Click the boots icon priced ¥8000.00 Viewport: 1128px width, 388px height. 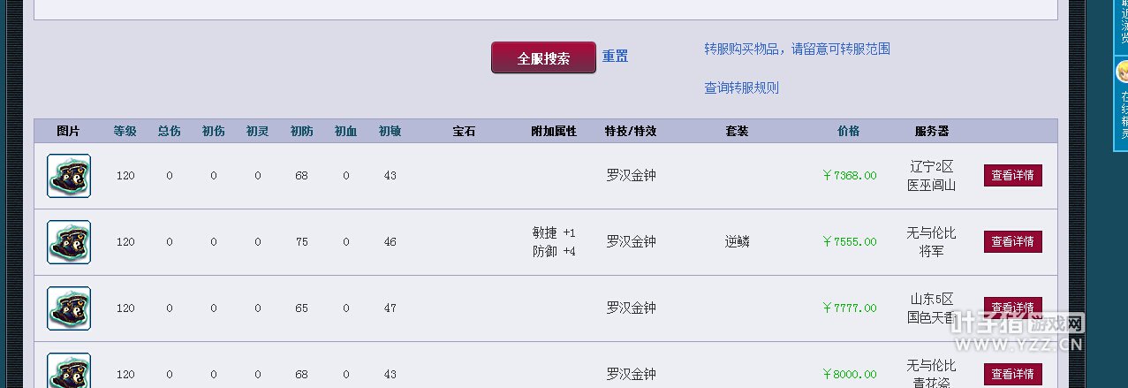(69, 370)
